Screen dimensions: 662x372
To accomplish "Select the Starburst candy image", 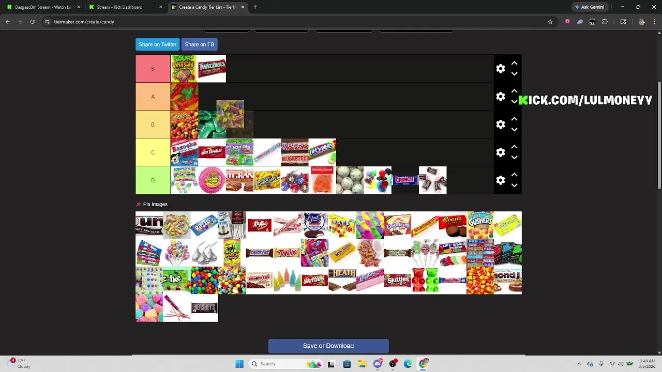I will coord(425,225).
